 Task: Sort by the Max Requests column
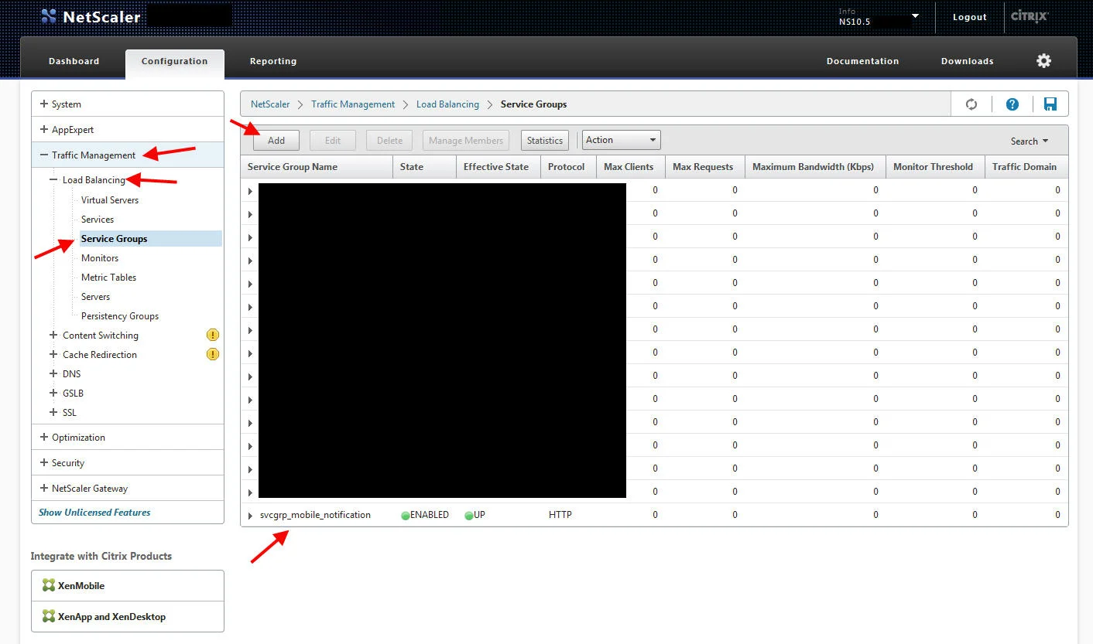pyautogui.click(x=705, y=166)
